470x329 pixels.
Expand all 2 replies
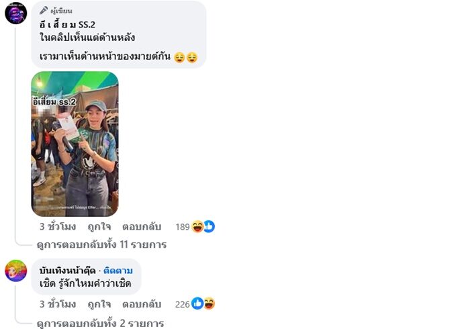coord(101,324)
